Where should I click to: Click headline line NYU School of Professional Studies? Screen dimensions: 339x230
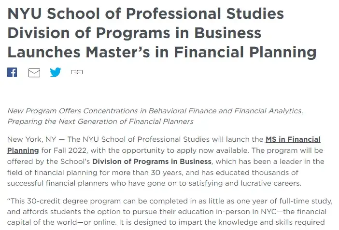[x=145, y=14]
